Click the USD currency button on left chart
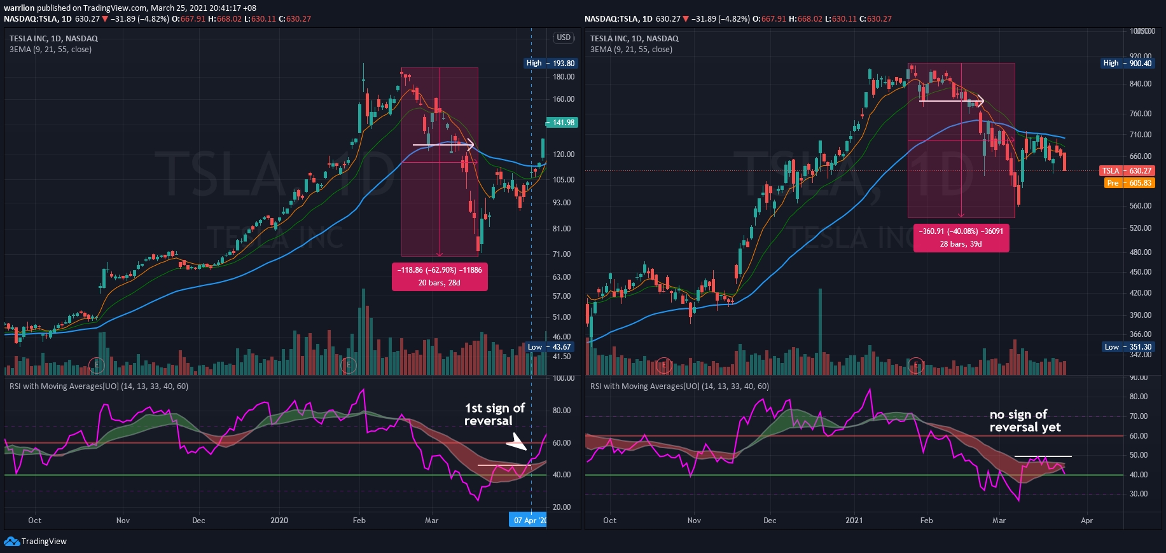 click(x=564, y=38)
